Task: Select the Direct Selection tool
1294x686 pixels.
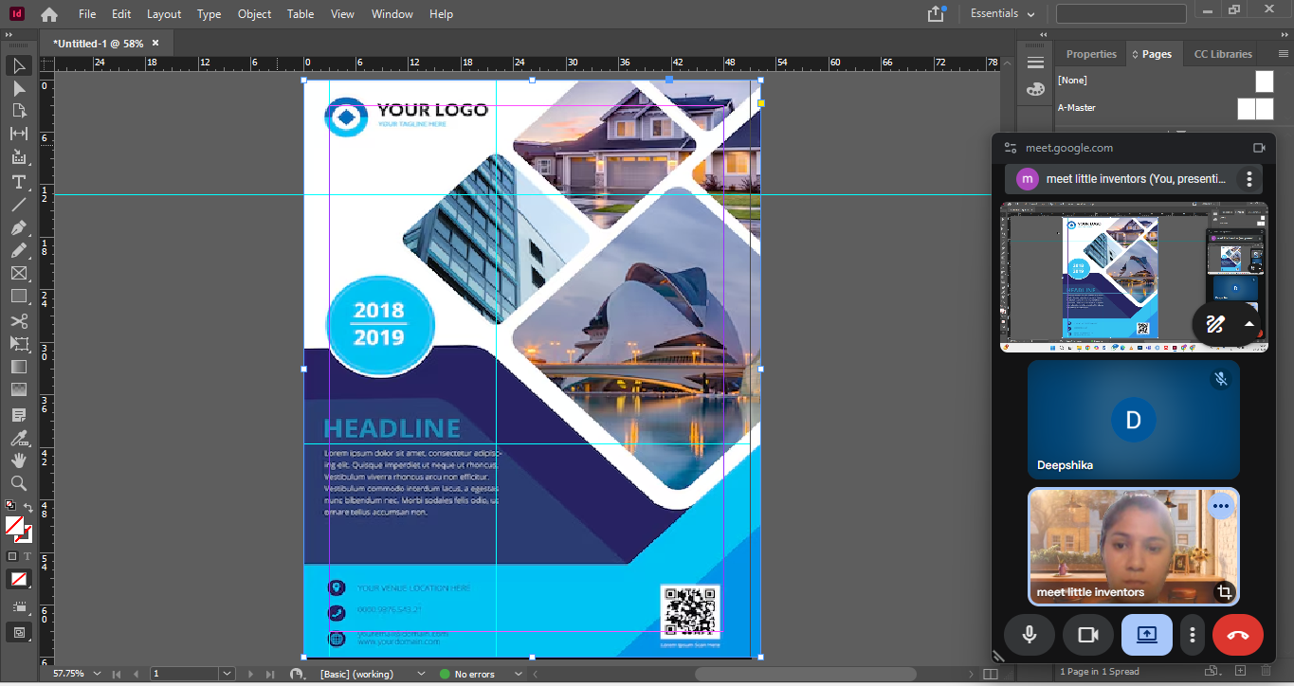Action: (18, 88)
